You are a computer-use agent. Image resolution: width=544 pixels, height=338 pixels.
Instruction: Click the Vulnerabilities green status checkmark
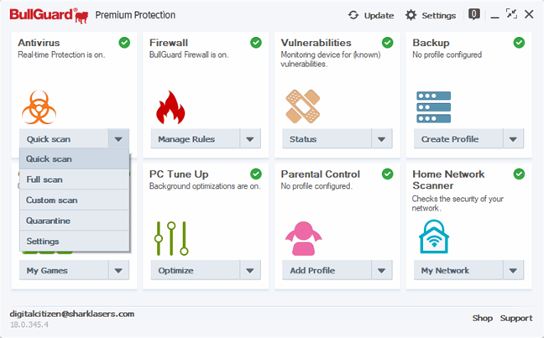click(387, 43)
